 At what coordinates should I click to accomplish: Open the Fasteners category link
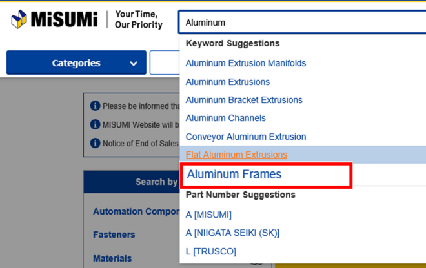[114, 235]
